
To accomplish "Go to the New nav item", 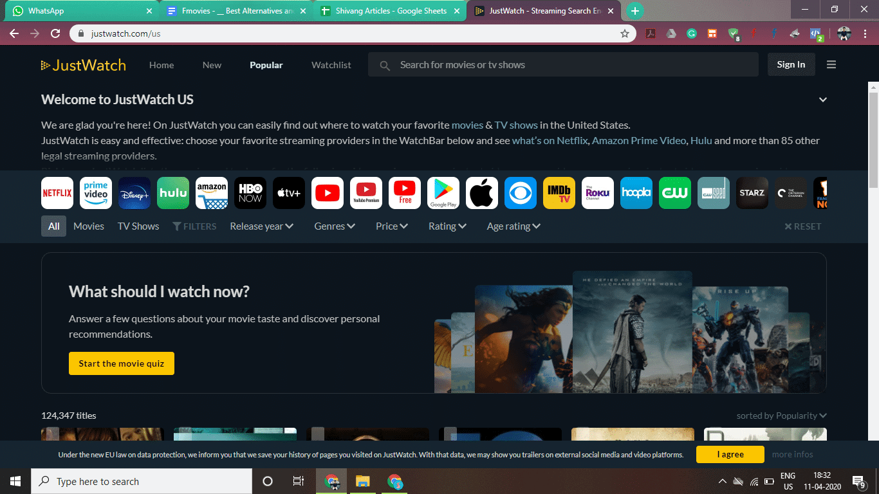I will (x=212, y=65).
